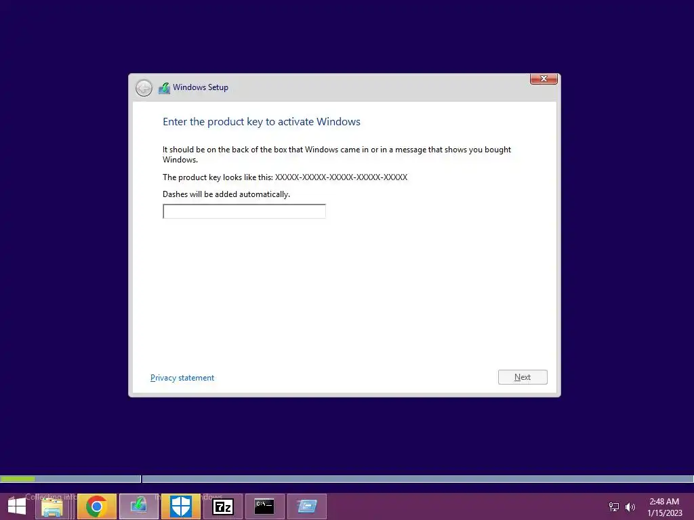Open the blue shield taskbar app

click(180, 506)
